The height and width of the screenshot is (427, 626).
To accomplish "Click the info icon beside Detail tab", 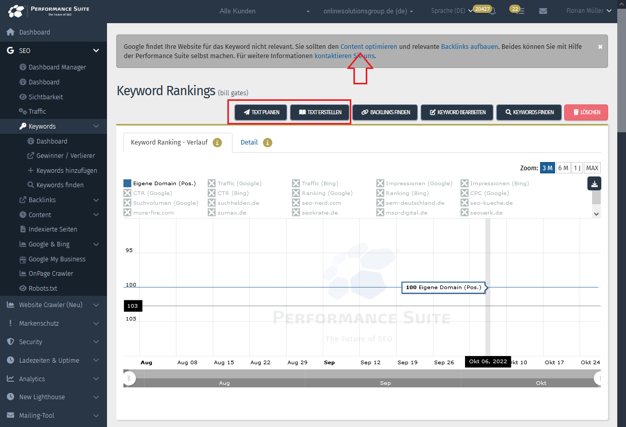I will pos(267,143).
